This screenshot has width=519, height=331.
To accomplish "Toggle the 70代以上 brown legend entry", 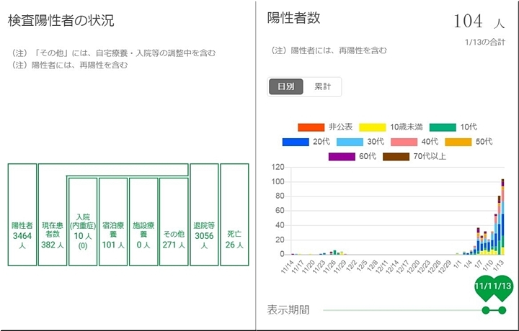I will click(396, 156).
